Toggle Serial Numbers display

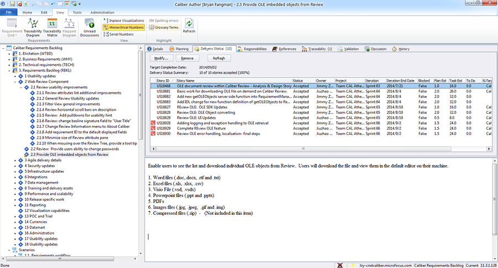point(119,34)
